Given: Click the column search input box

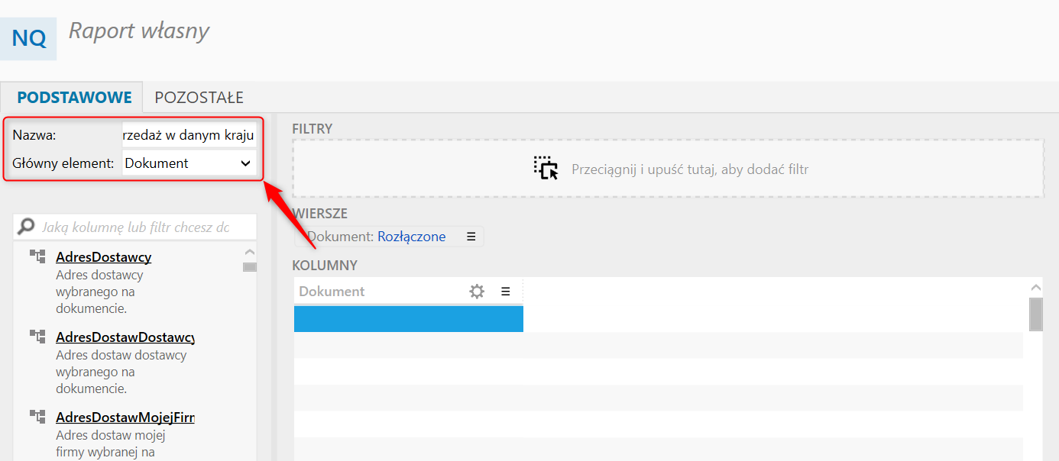Looking at the screenshot, I should [145, 227].
